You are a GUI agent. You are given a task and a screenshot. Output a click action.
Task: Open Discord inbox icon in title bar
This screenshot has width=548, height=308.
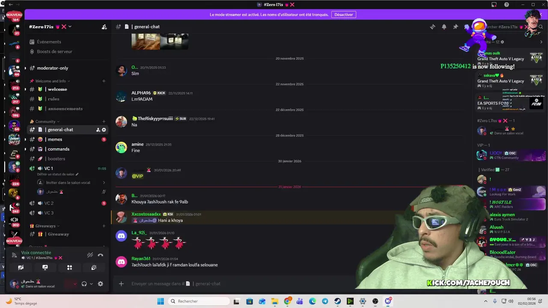pyautogui.click(x=494, y=5)
